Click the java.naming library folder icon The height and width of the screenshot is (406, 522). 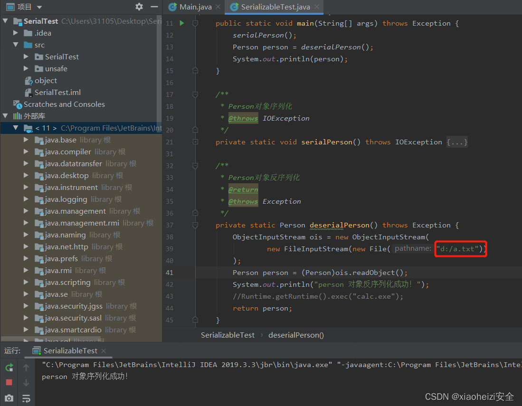(39, 235)
